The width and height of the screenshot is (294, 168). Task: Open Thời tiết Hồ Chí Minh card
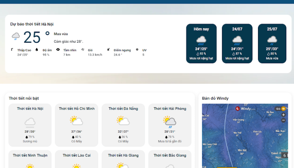(x=76, y=125)
